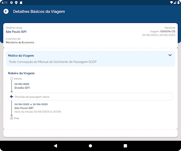
Task: Click the status bar clock showing 6:11
Action: (5, 2)
